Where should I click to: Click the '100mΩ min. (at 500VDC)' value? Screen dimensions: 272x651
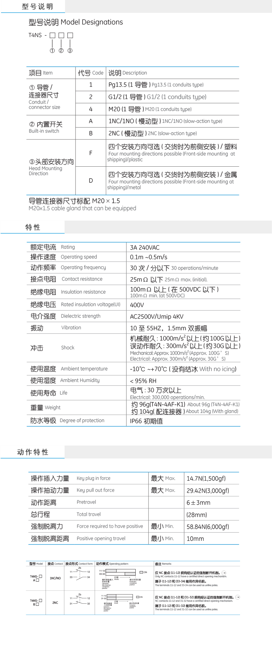[x=157, y=296]
